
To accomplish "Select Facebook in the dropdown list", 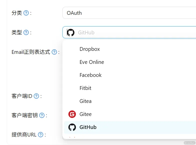I will pyautogui.click(x=90, y=75).
